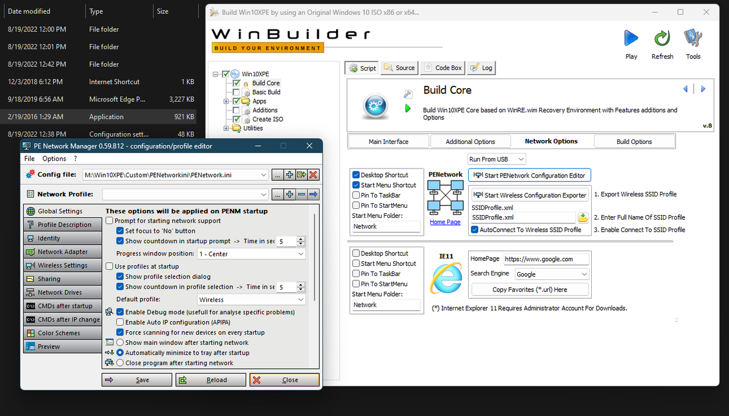Expand the Utilities tree node
Image resolution: width=729 pixels, height=416 pixels.
point(226,128)
